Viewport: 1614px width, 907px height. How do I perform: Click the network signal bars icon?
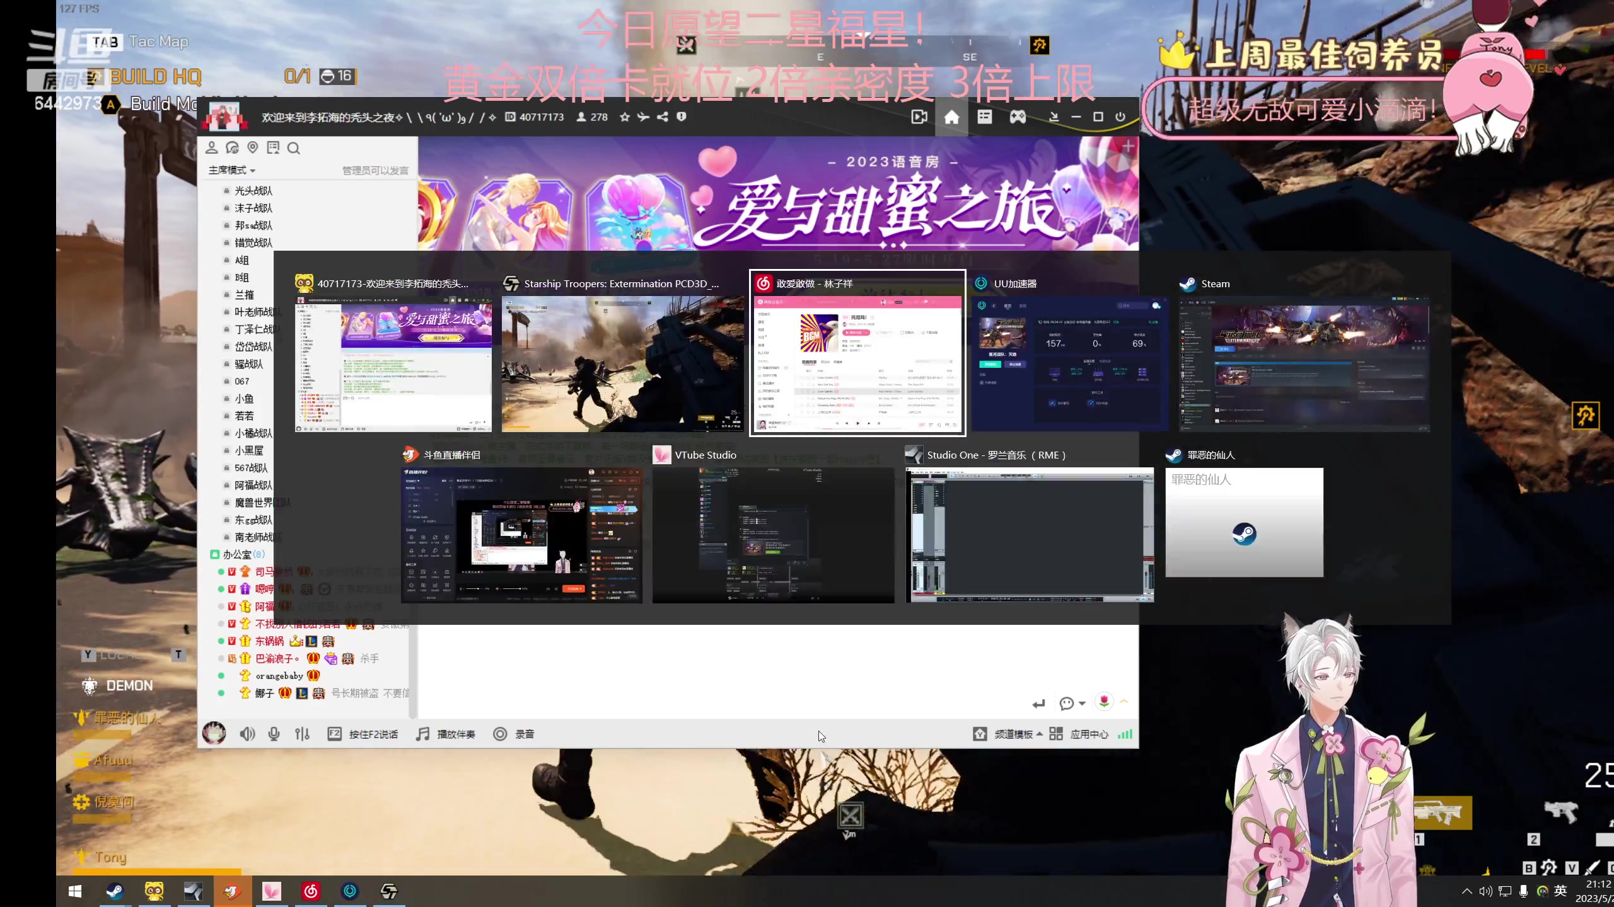pyautogui.click(x=1125, y=734)
